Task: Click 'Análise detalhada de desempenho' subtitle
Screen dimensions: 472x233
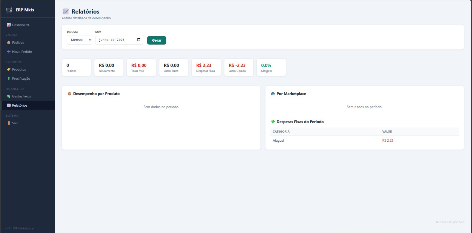Action: pyautogui.click(x=86, y=18)
